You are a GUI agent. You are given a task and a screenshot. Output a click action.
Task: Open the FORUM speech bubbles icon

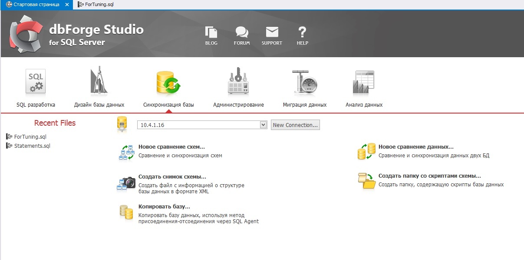(242, 32)
